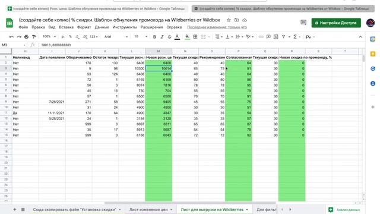
Task: Open Contacts in the side panel
Action: [x=373, y=83]
